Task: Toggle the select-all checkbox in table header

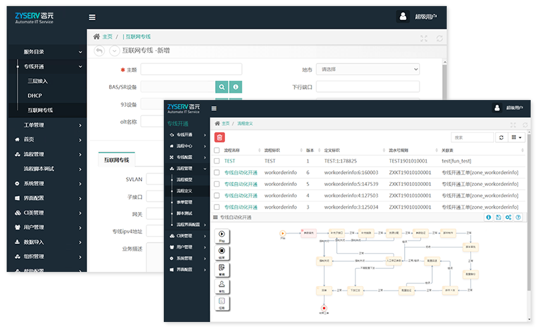Action: click(x=216, y=151)
